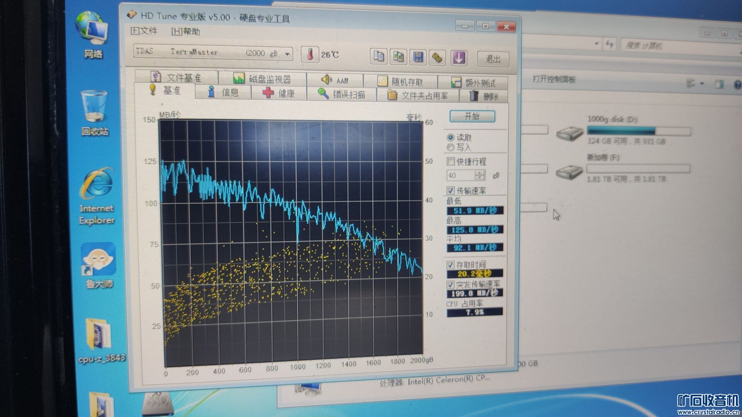742x417 pixels.
Task: Click CPU 占用率 7.9% value
Action: click(475, 312)
